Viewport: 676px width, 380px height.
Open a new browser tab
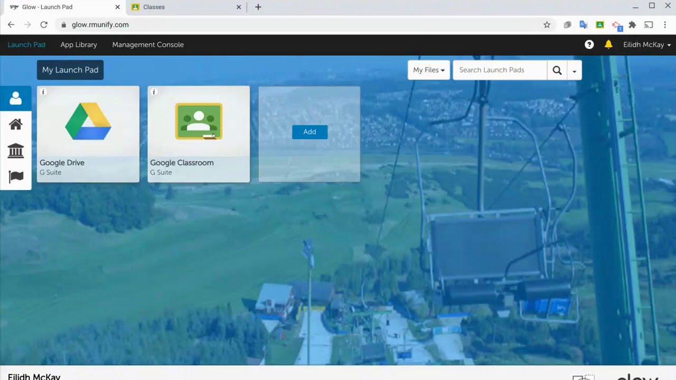click(258, 7)
